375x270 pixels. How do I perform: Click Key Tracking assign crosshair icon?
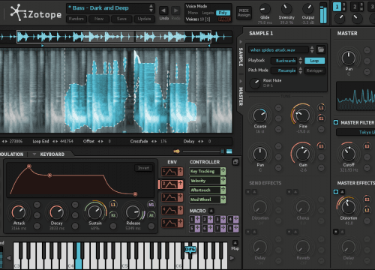click(223, 171)
